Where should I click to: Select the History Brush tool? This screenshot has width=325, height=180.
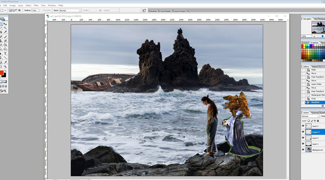point(5,41)
